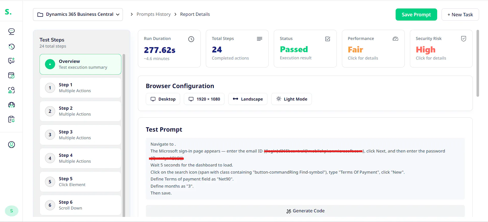
Task: Click the list icon on Total Steps card
Action: coord(259,39)
